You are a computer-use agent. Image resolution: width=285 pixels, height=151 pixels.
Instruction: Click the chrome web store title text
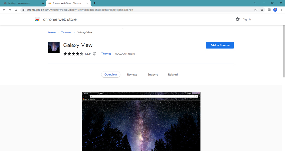(x=60, y=19)
